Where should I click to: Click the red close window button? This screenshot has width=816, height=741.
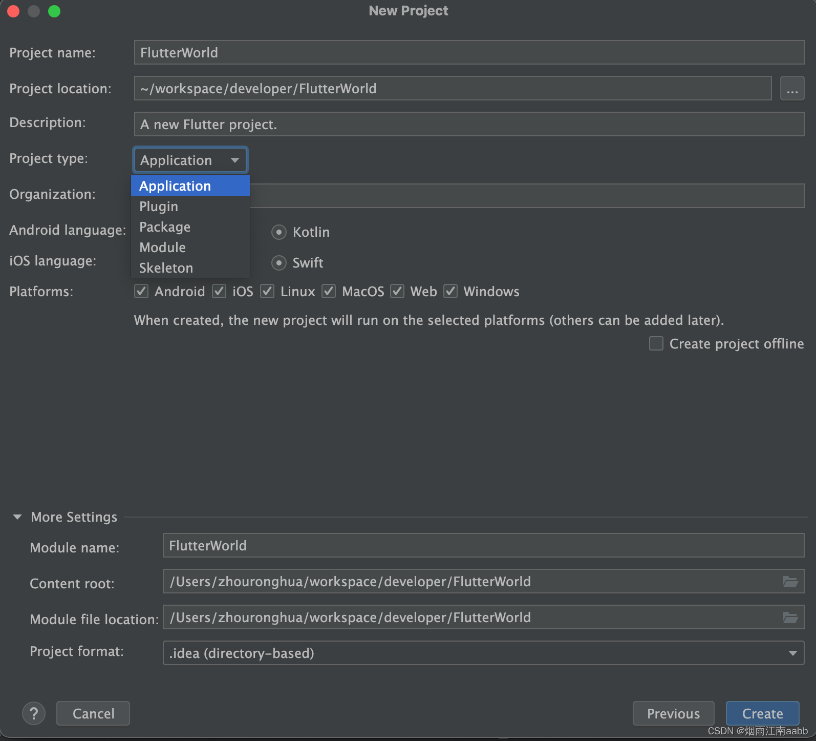(x=13, y=11)
